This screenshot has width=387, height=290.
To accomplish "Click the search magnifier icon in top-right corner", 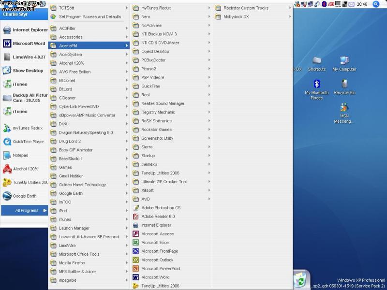I will pyautogui.click(x=376, y=4).
